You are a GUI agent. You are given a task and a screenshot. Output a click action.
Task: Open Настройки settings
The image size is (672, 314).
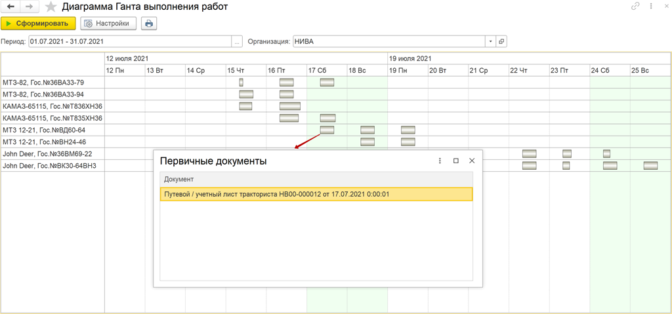tap(109, 24)
